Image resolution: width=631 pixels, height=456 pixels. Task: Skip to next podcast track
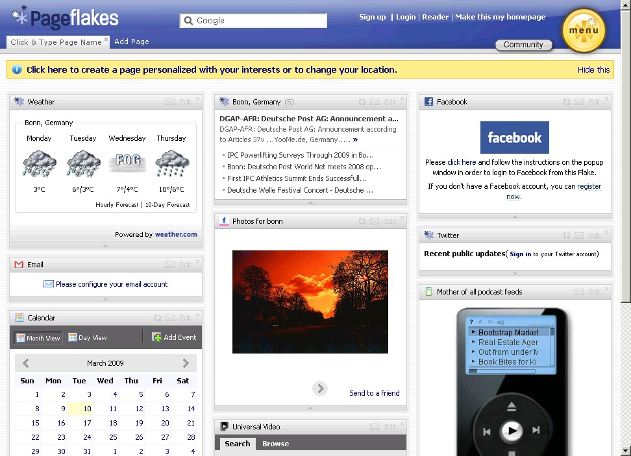coord(536,430)
